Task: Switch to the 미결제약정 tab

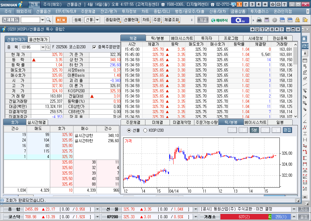Action: [182, 122]
